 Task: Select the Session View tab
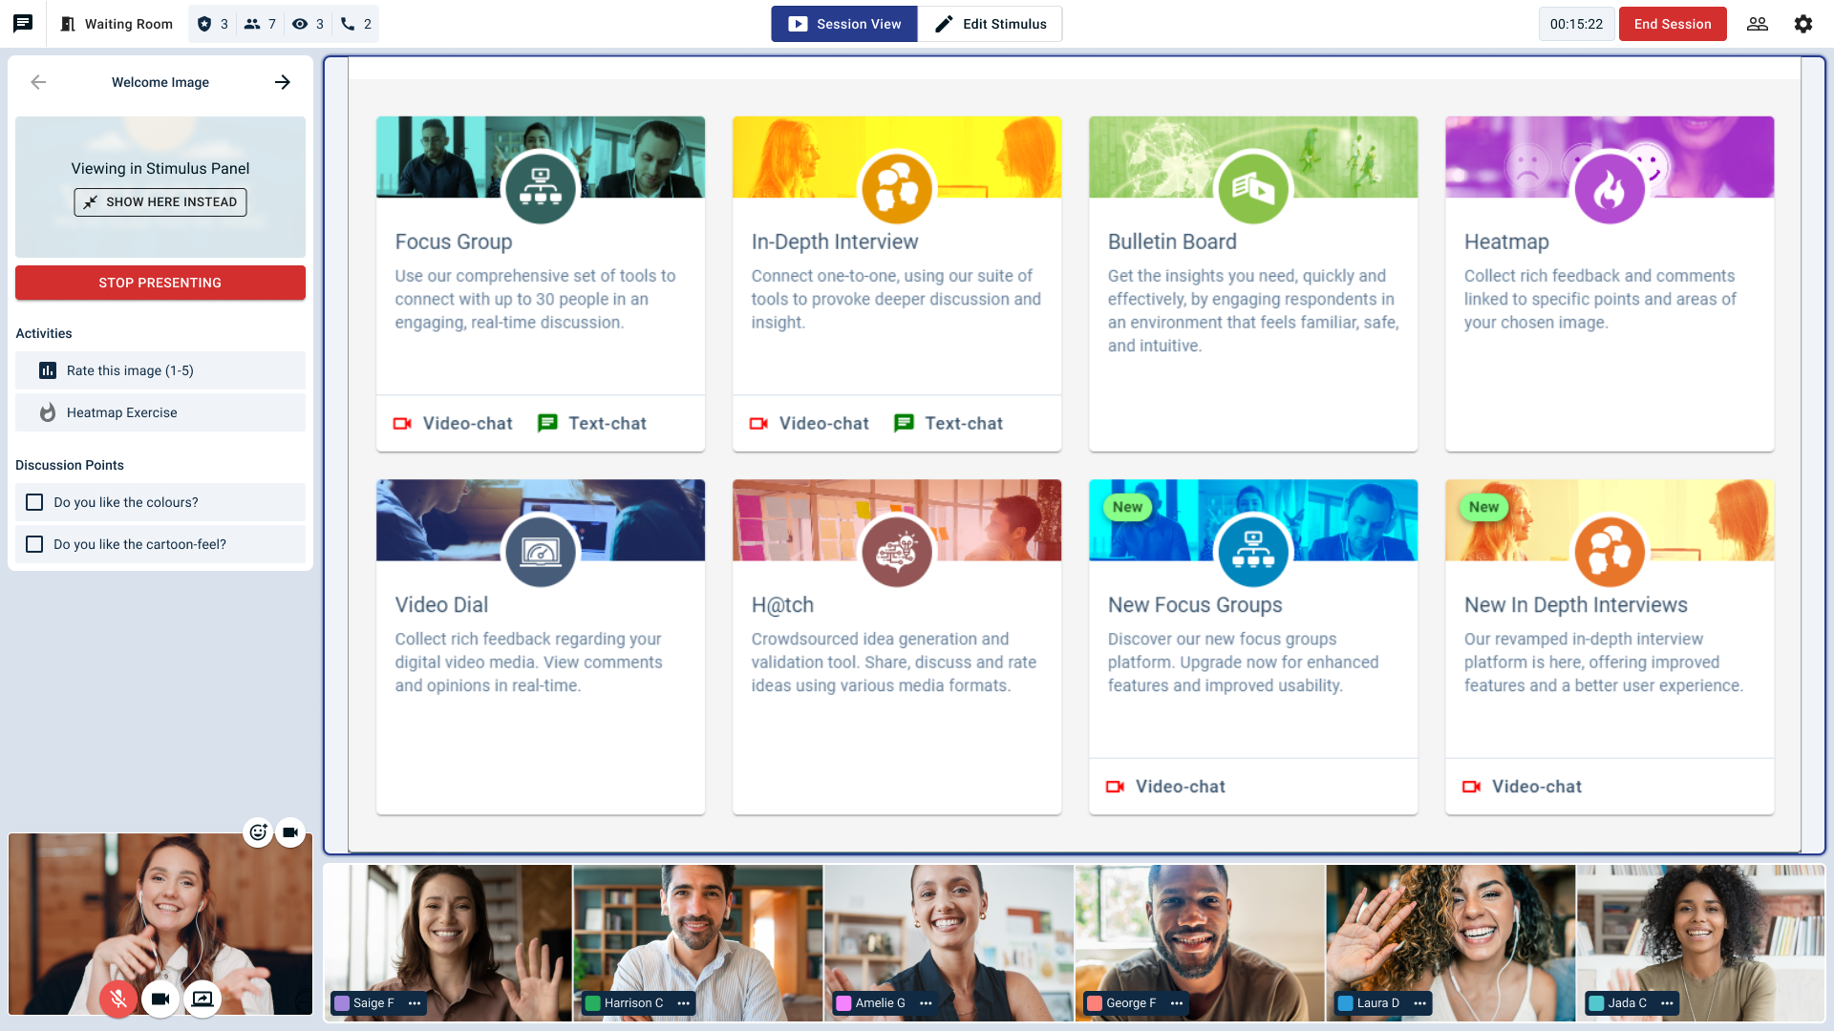coord(844,24)
